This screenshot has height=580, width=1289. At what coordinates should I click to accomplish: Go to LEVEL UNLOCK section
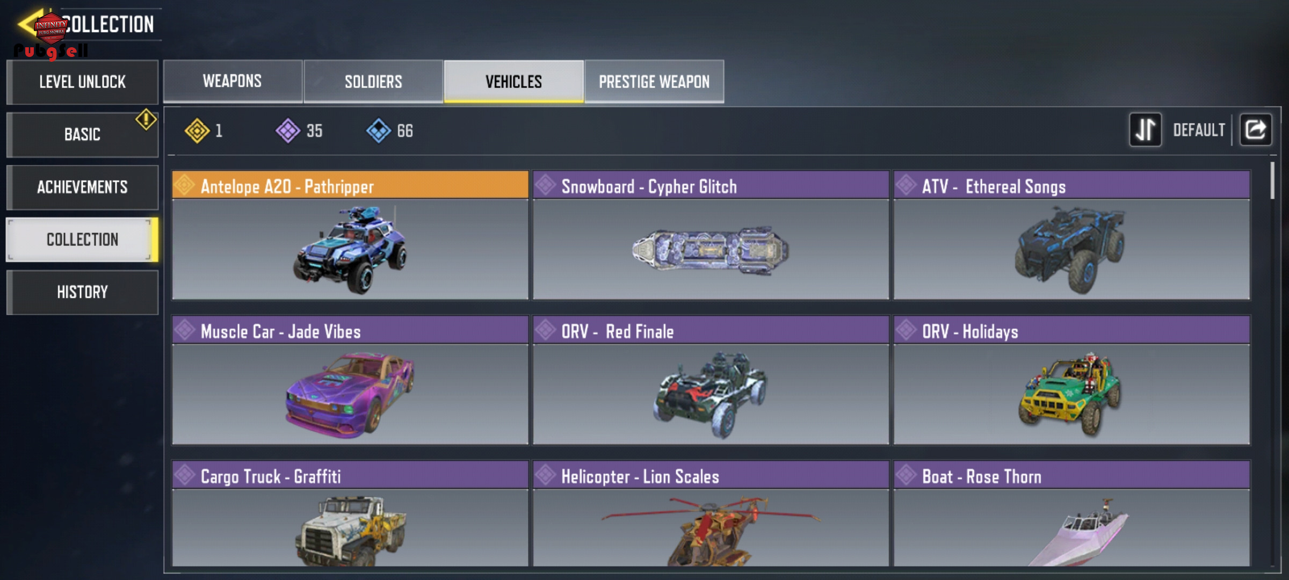tap(82, 82)
